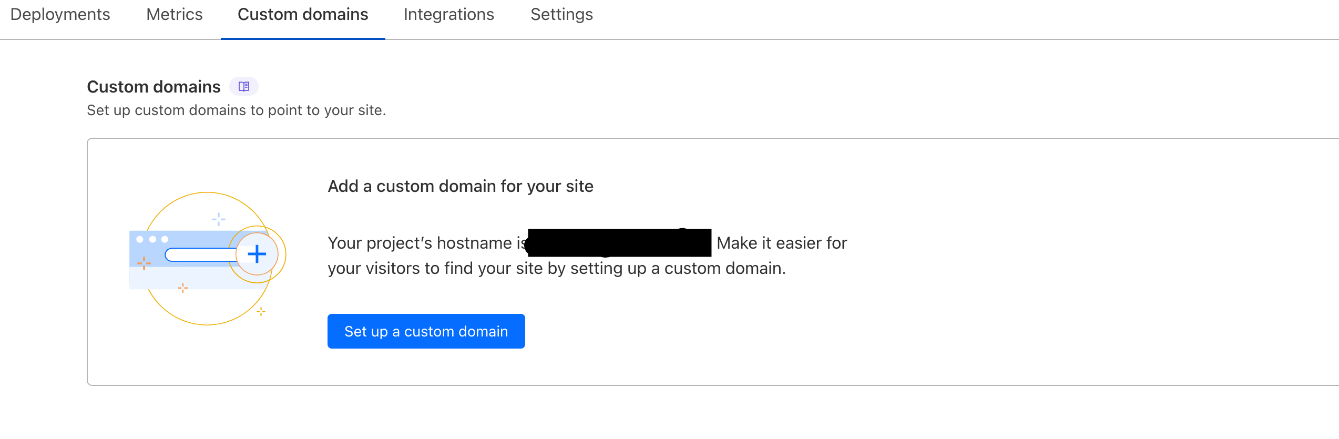
Task: Open the Deployments tab
Action: coord(60,15)
